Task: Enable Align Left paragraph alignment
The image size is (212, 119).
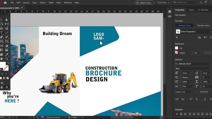Action: tap(177, 114)
